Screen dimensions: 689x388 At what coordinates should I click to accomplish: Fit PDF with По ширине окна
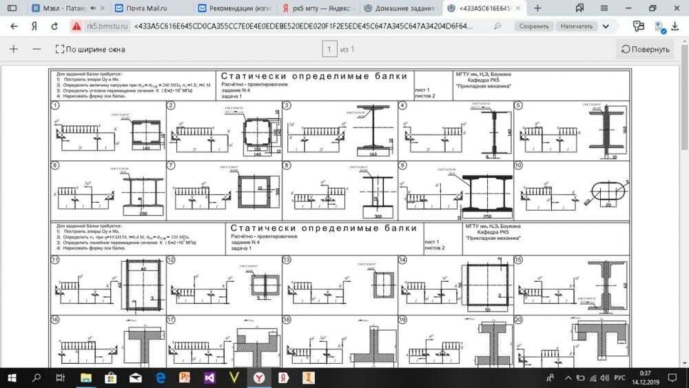click(x=90, y=49)
